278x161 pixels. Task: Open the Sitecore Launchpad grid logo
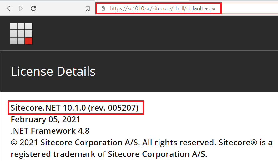pos(21,33)
